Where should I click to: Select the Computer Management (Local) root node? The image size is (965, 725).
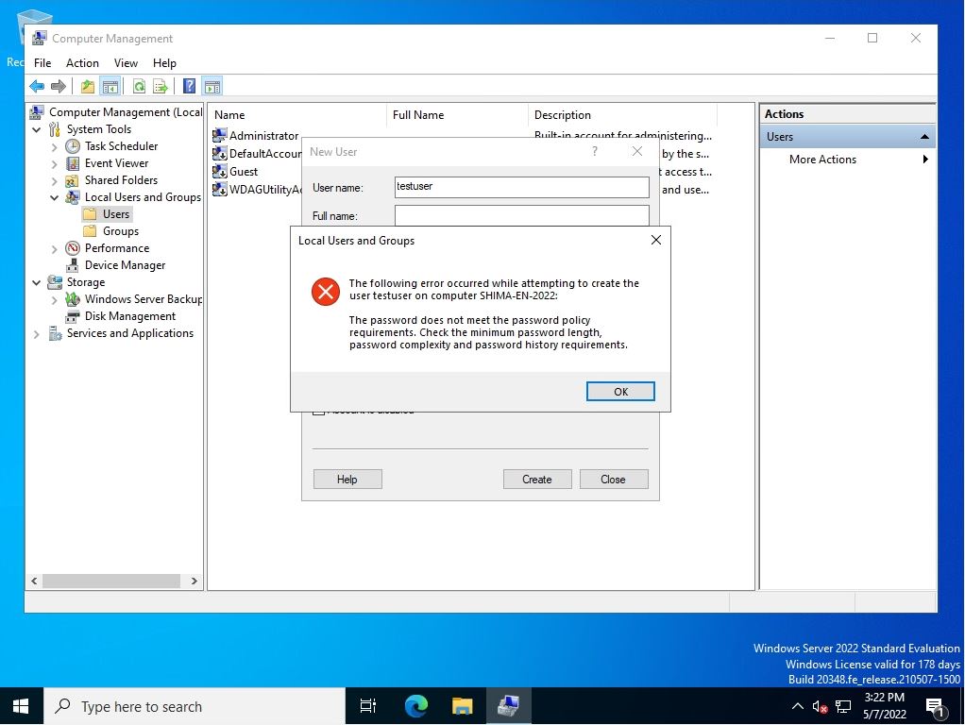point(117,112)
